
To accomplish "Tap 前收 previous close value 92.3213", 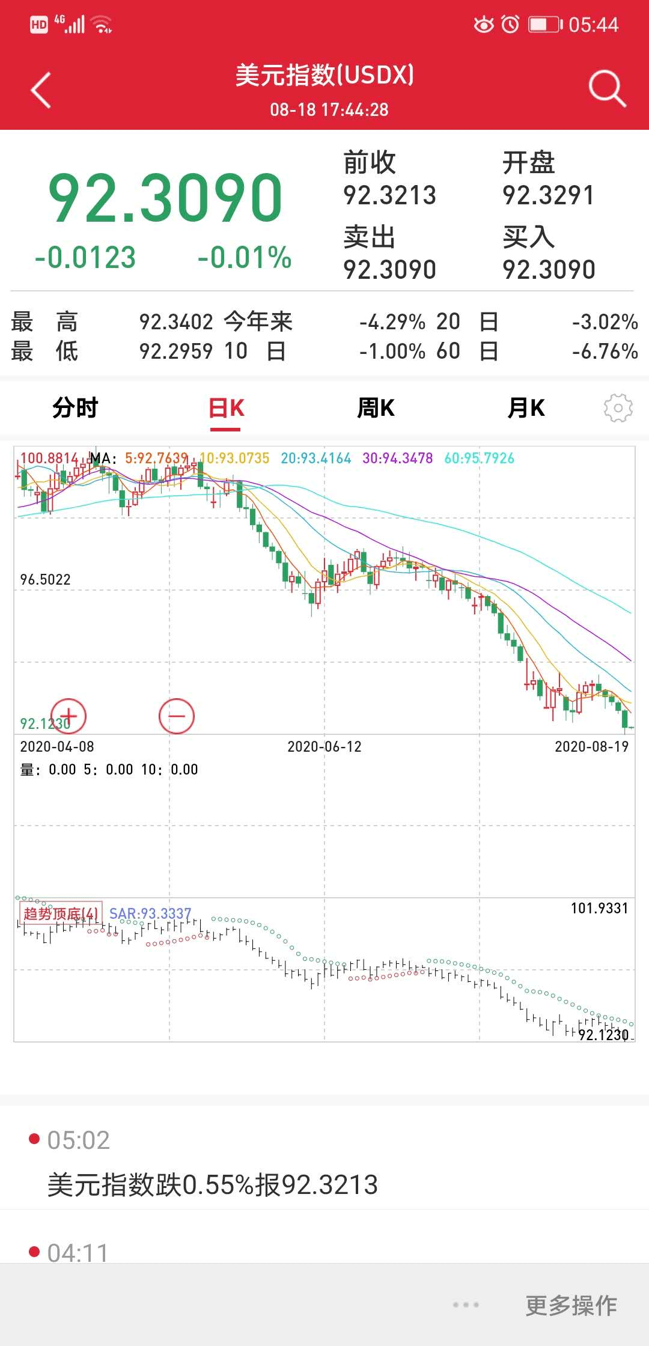I will click(x=389, y=195).
